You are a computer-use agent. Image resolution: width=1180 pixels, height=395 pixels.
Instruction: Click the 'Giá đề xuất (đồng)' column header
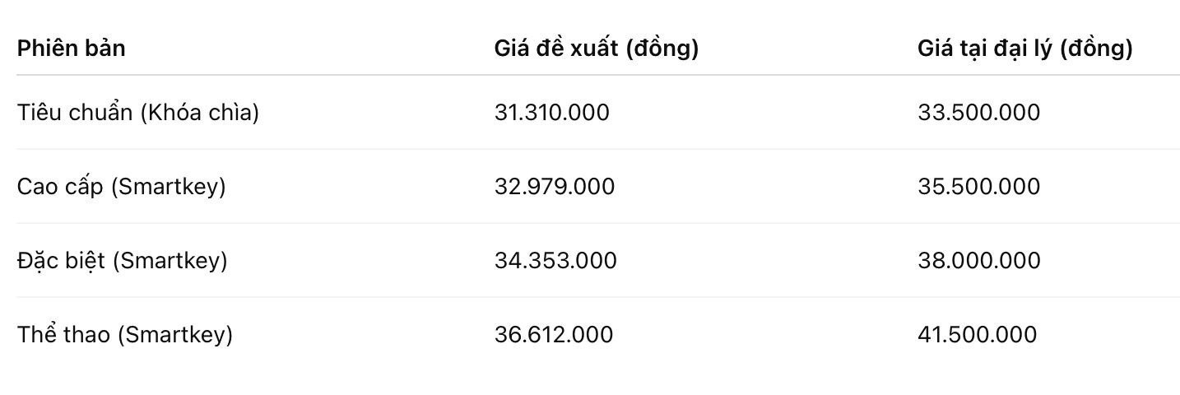[x=597, y=48]
